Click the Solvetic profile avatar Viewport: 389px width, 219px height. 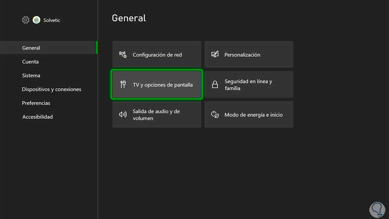click(36, 20)
